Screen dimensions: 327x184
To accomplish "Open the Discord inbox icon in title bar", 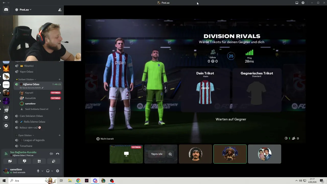I will [297, 3].
